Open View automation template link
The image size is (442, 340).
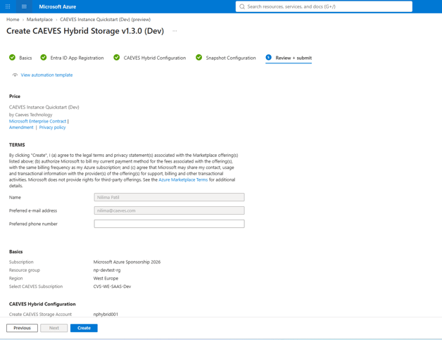pyautogui.click(x=46, y=75)
